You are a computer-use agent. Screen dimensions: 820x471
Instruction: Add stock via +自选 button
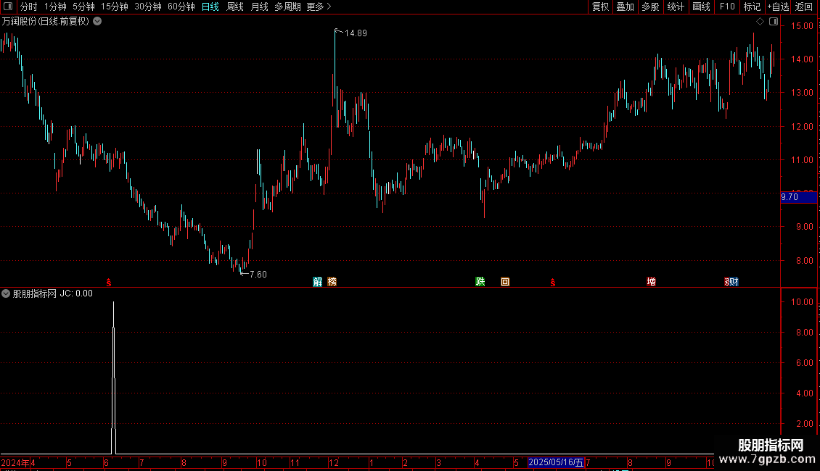tap(778, 7)
